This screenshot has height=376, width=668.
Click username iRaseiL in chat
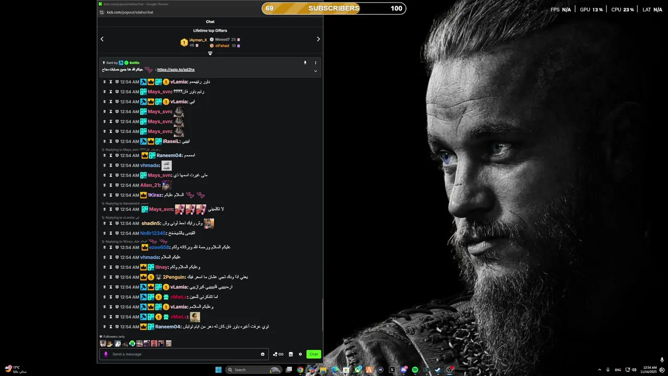tap(171, 142)
